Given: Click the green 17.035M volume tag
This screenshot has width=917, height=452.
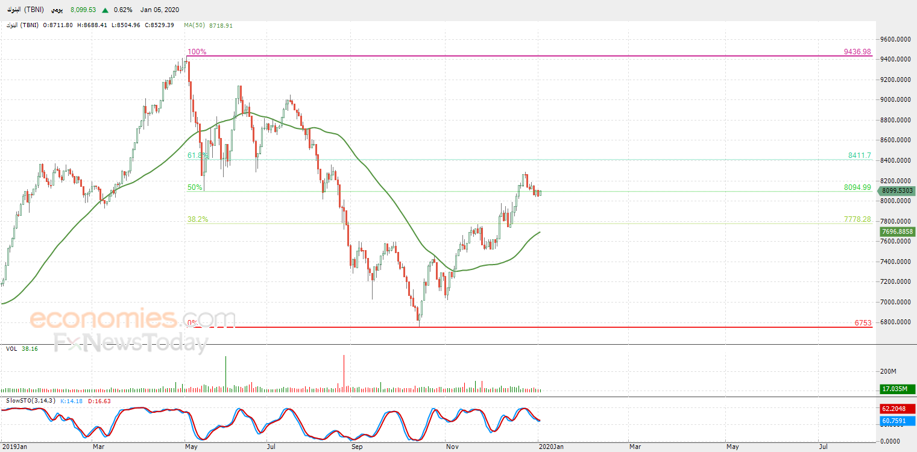Looking at the screenshot, I should click(x=897, y=389).
